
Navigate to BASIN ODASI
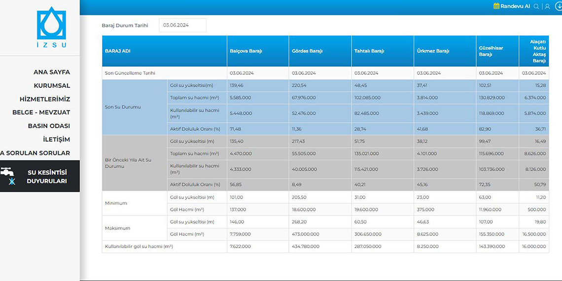pyautogui.click(x=49, y=126)
